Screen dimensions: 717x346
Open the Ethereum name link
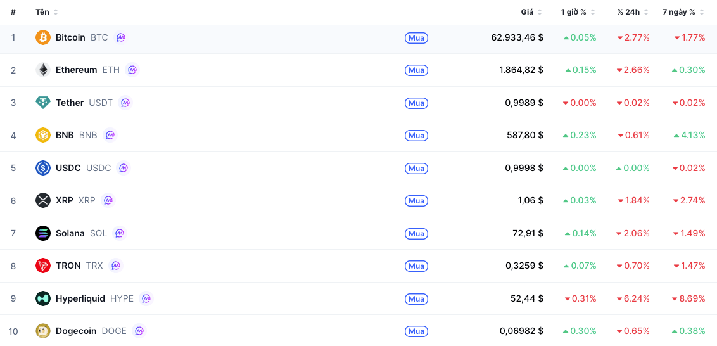click(x=77, y=70)
